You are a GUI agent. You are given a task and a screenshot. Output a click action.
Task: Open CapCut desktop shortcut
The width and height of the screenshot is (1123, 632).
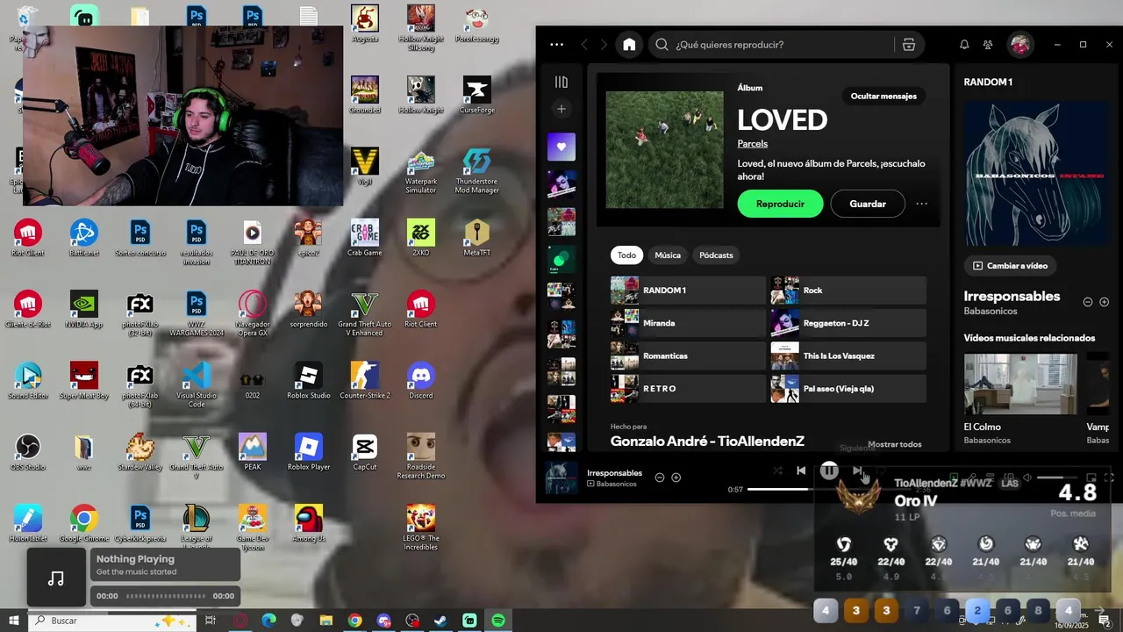pos(365,453)
